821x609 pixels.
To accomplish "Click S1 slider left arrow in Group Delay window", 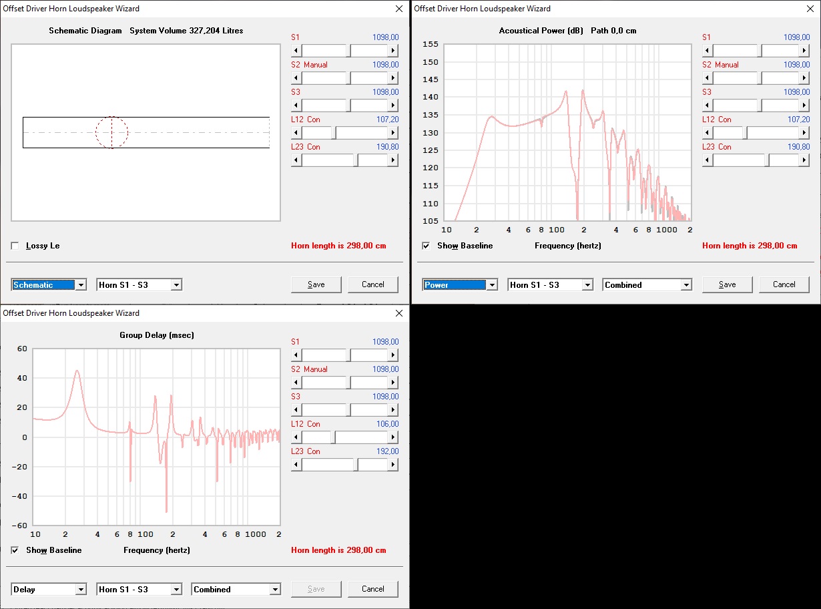I will [296, 355].
